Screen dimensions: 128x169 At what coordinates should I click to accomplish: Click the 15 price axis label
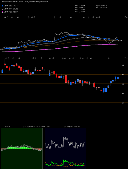(123, 65)
